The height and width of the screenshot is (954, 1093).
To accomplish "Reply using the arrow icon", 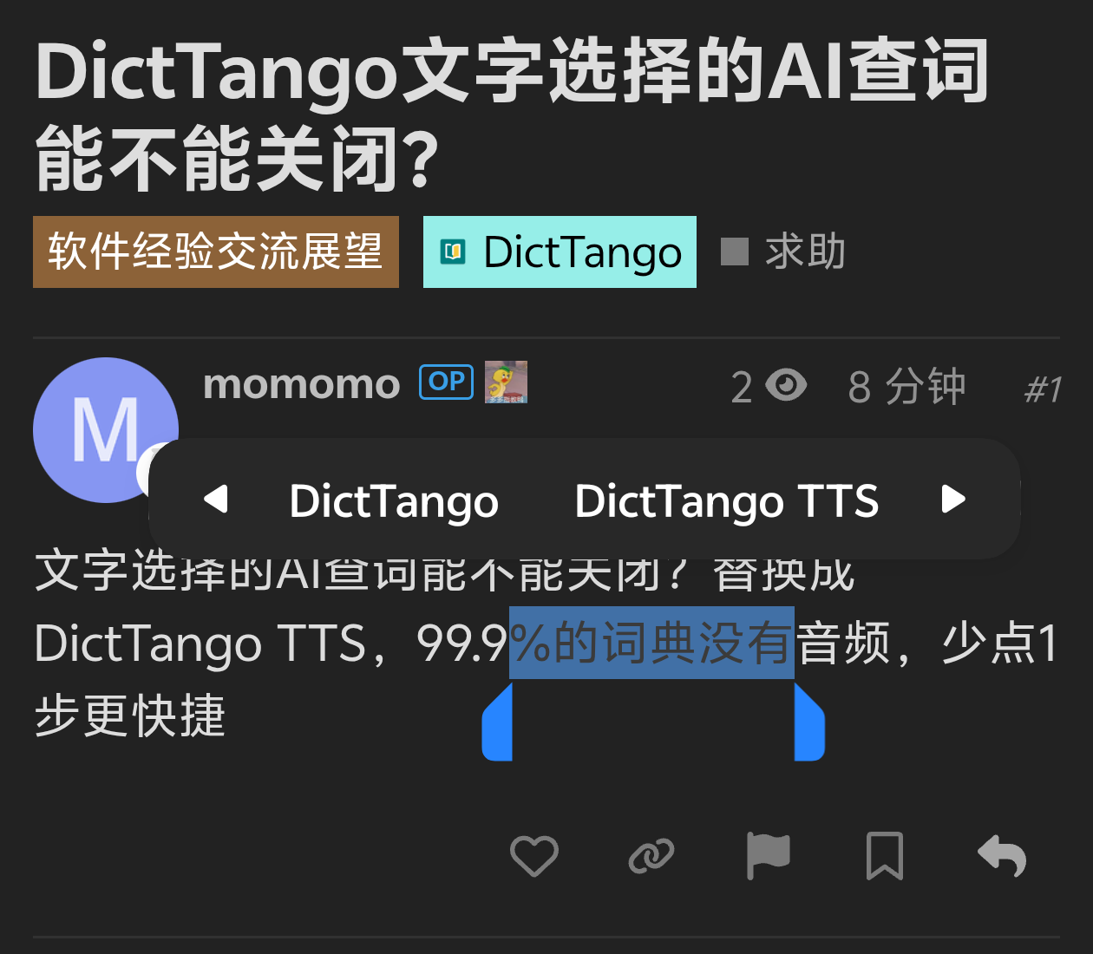I will point(1002,856).
